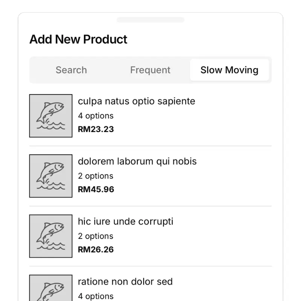Screen dimensions: 301x301
Task: Click the Add New Product heading
Action: 78,40
